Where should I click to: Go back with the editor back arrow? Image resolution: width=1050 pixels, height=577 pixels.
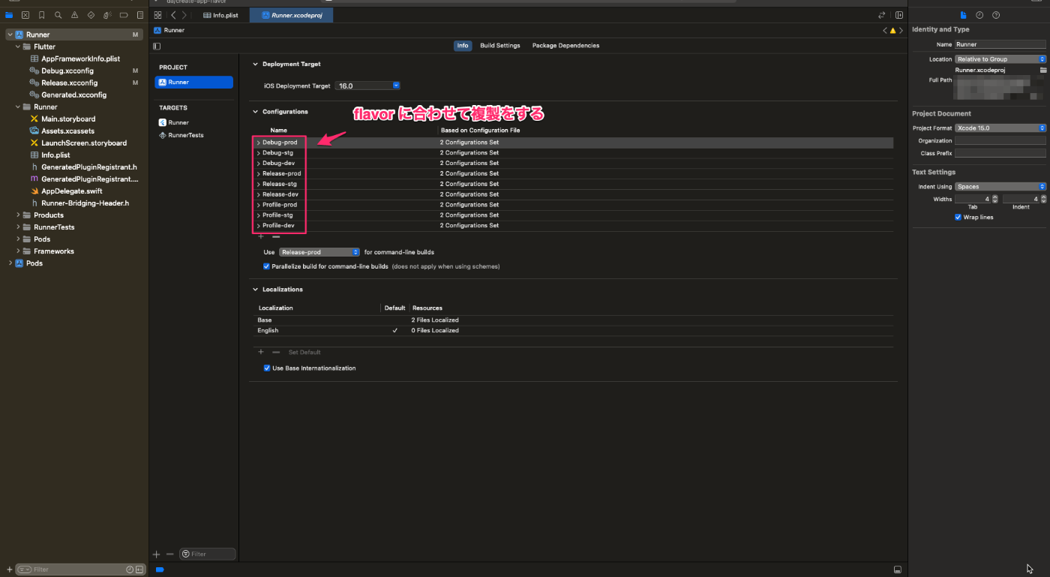(x=173, y=15)
